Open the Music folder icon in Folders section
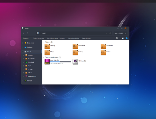The width and height of the screenshot is (156, 119). pyautogui.click(x=47, y=53)
